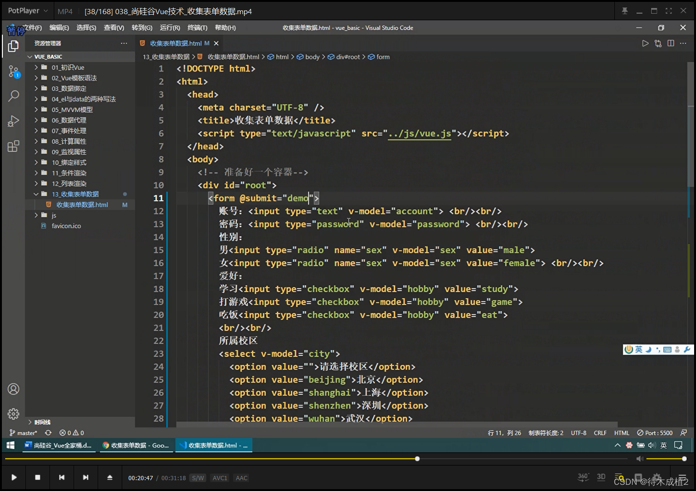Screen dimensions: 696x491
Task: Run the file with the editor play icon
Action: click(645, 43)
